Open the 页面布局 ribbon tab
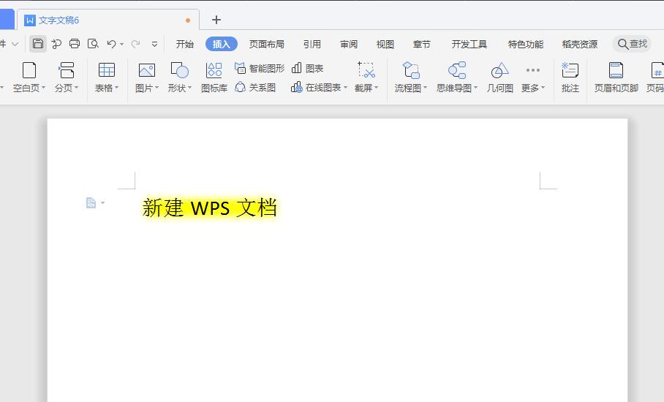664x402 pixels. point(266,44)
